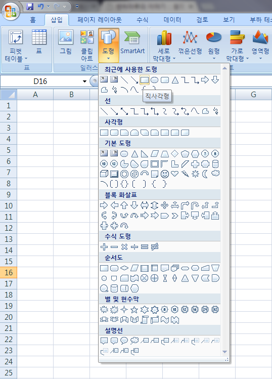Viewport: 272px width, 379px height.
Task: Go to the 보기 tab
Action: 229,20
